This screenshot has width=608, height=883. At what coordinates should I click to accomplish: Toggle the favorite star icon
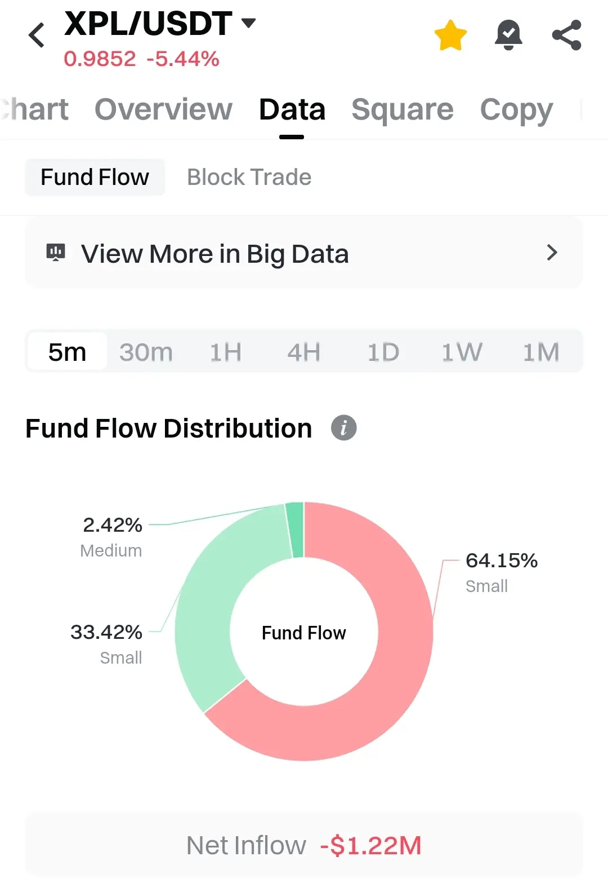(x=450, y=35)
